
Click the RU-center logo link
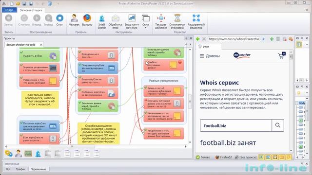click(x=242, y=55)
